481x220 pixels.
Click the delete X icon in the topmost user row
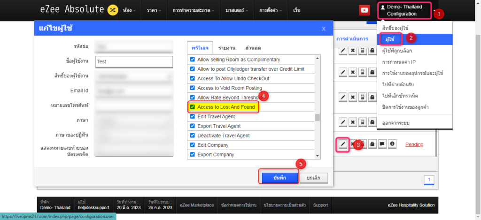[353, 50]
